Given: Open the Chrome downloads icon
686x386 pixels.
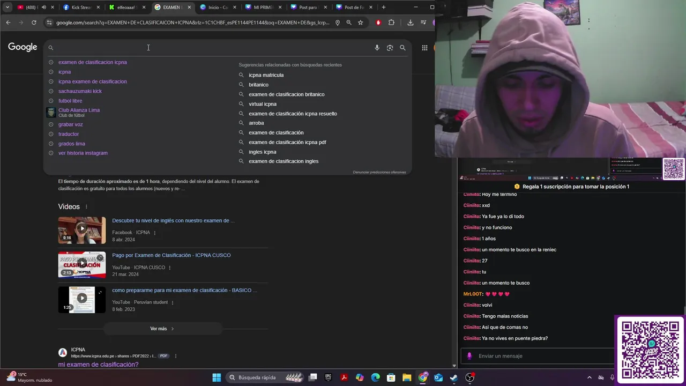Looking at the screenshot, I should click(410, 23).
